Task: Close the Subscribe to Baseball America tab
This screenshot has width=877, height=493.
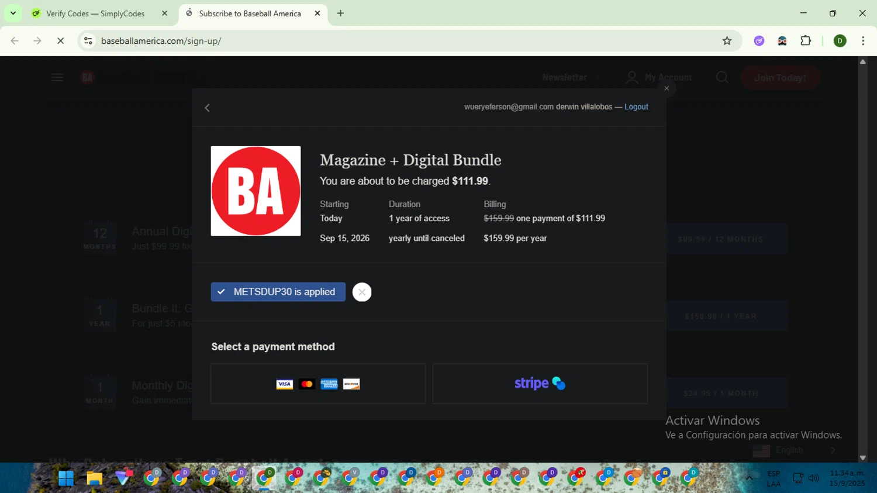Action: 317,13
